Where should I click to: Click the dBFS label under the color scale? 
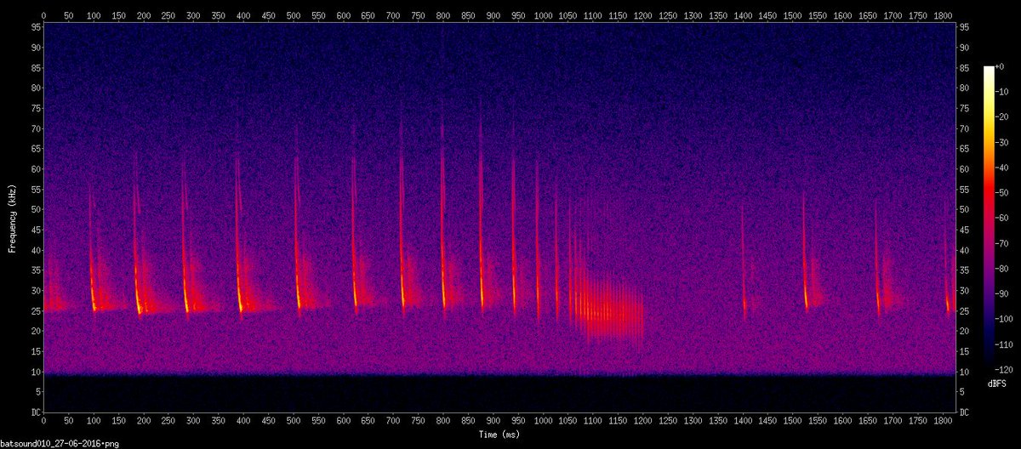tap(996, 383)
